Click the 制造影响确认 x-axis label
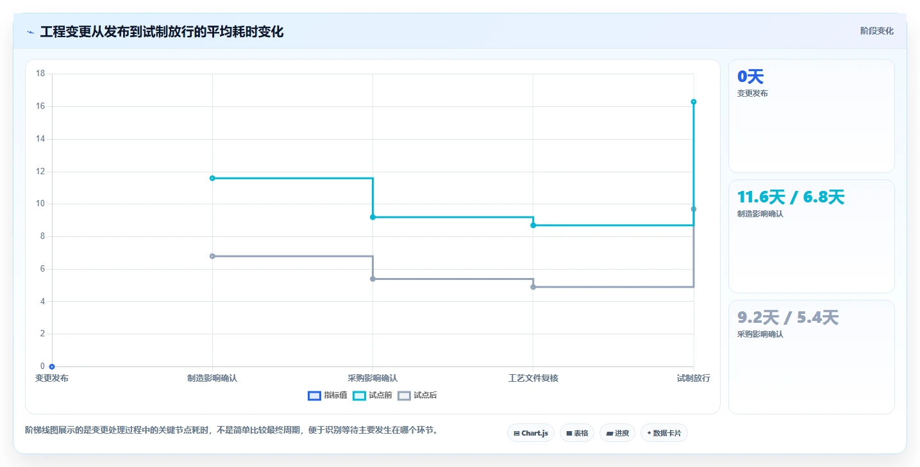The width and height of the screenshot is (920, 467). tap(212, 379)
